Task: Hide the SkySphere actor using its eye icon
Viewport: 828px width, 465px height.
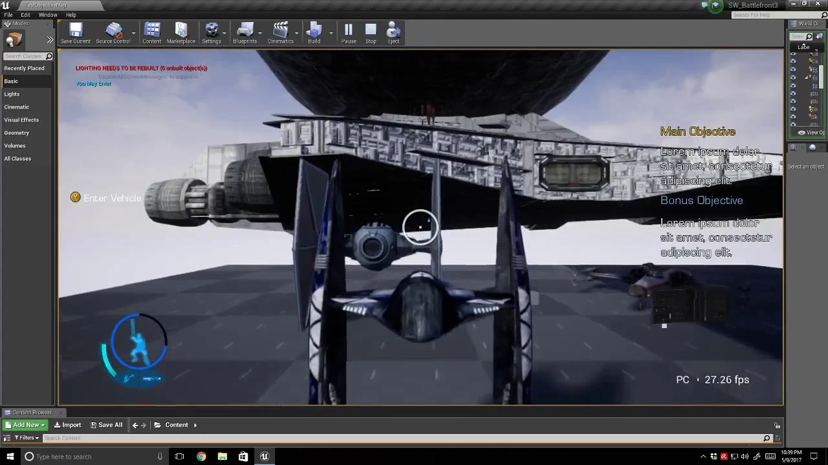Action: [794, 116]
